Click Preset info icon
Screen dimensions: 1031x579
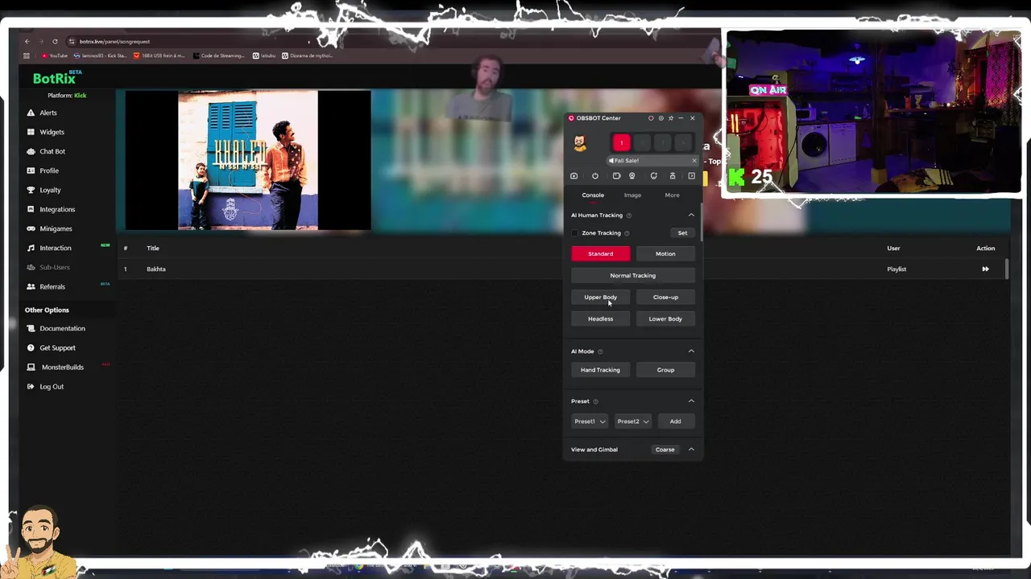[x=595, y=401]
